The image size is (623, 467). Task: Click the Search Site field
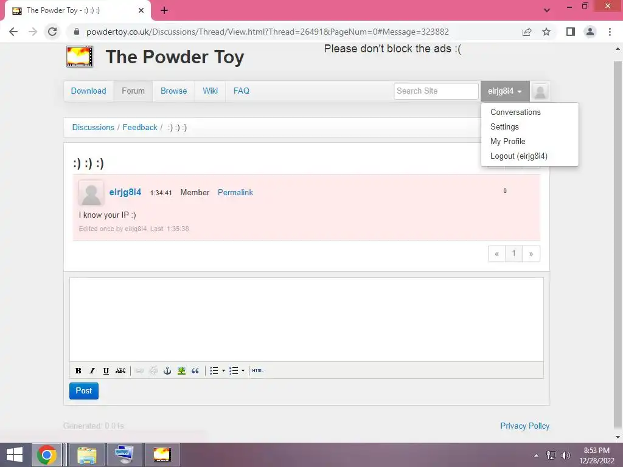coord(436,91)
